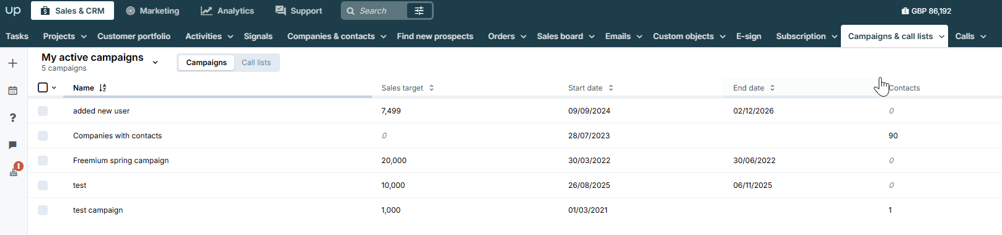
Task: Check the 'Companies with contacts' row checkbox
Action: point(43,136)
